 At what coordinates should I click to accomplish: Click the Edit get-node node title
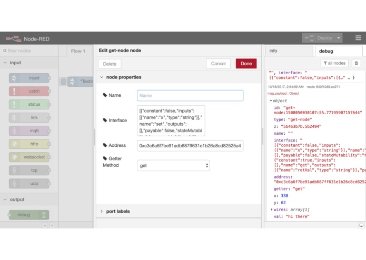point(120,51)
